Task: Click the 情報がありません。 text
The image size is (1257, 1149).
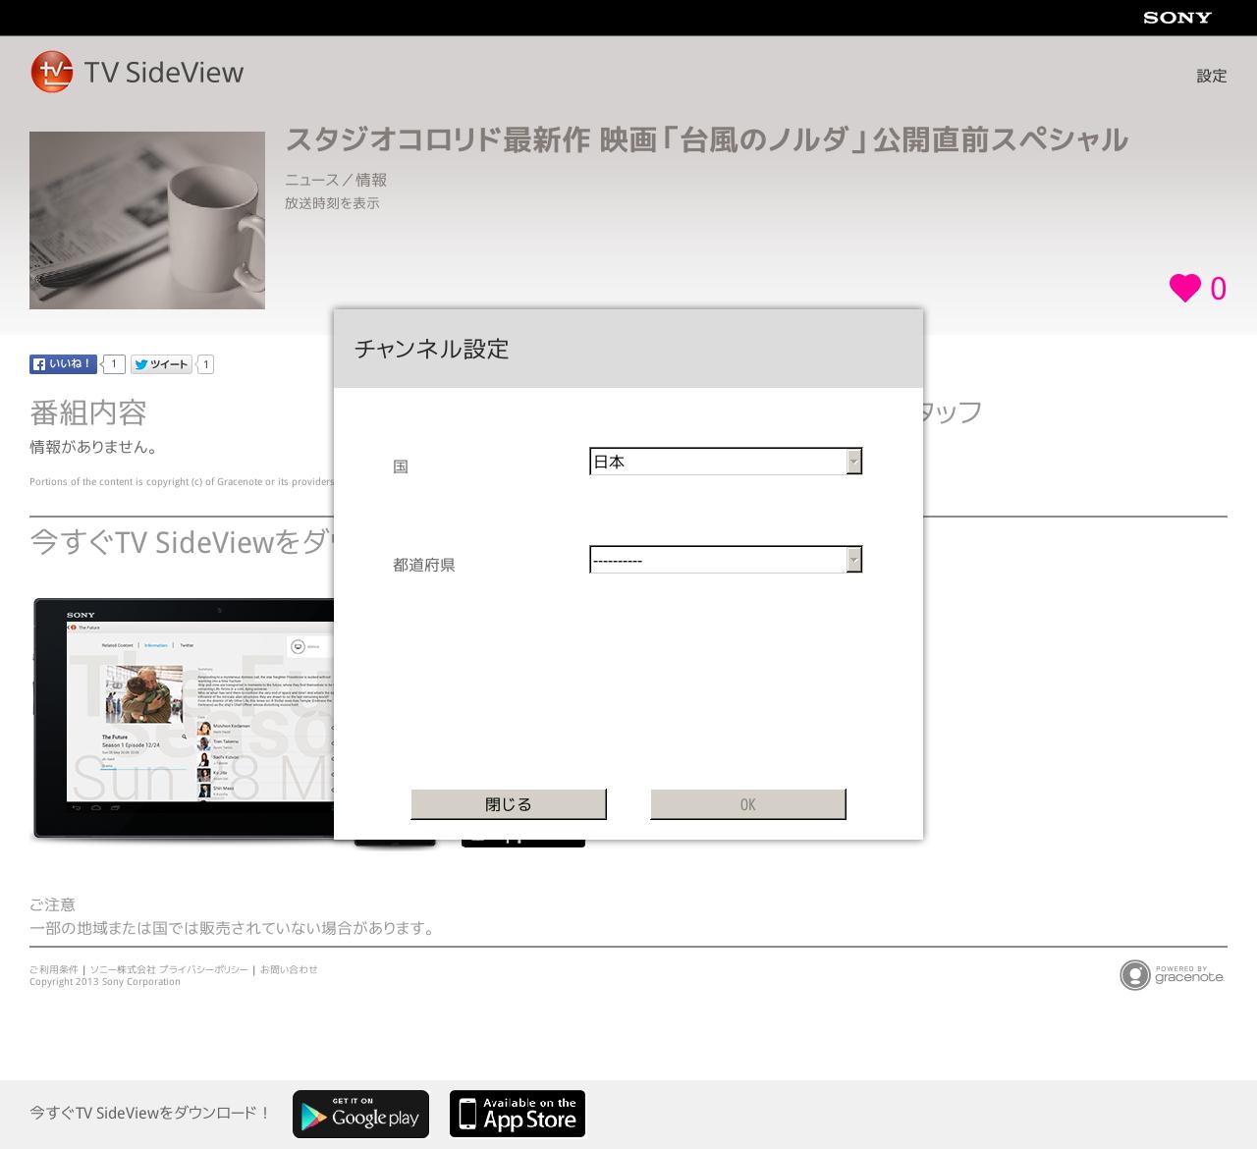Action: 96,447
